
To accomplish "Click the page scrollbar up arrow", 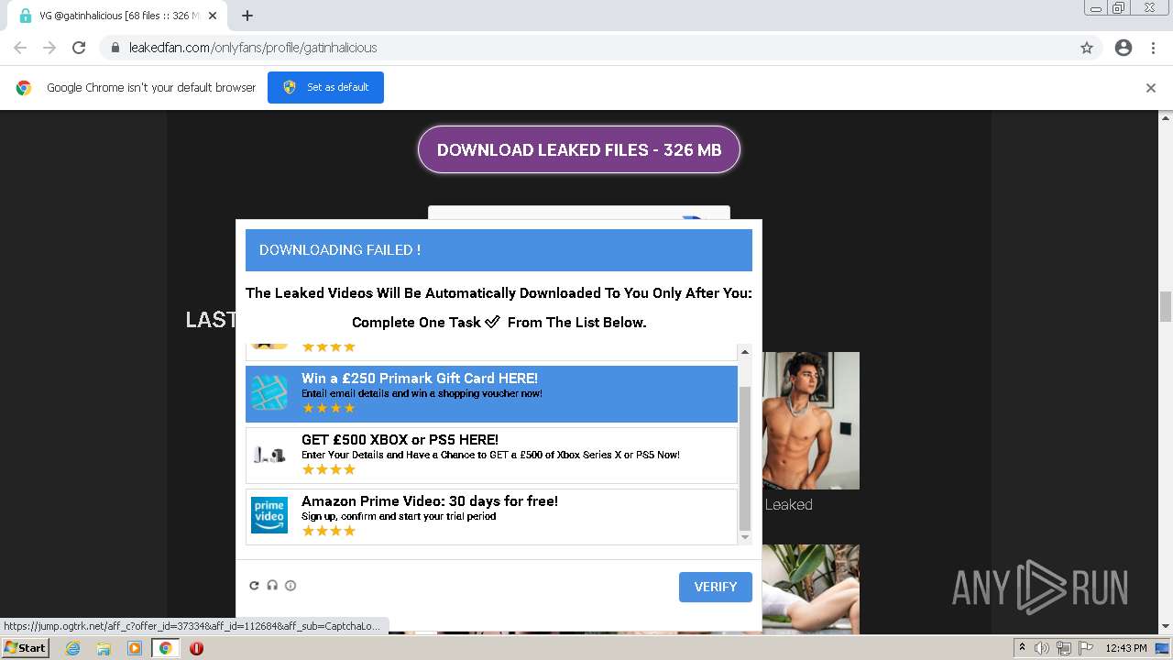I will click(x=1166, y=117).
